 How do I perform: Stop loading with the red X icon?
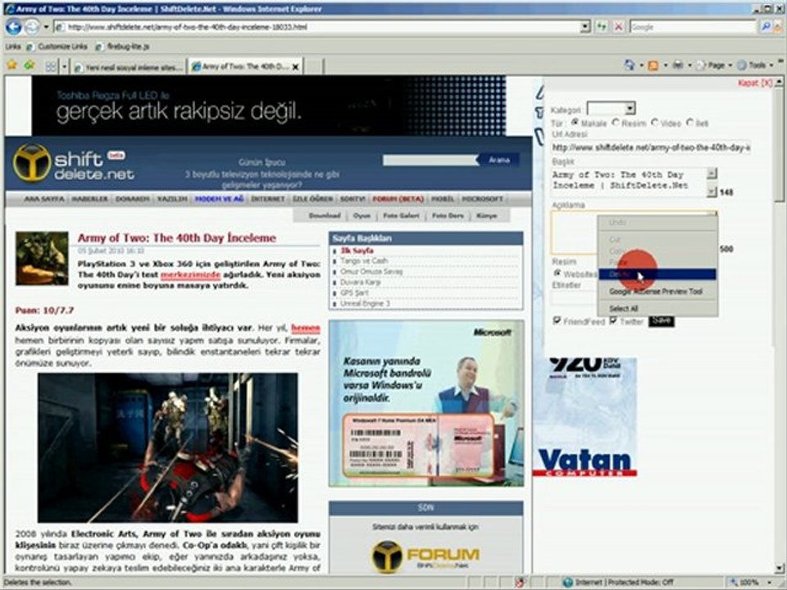tap(619, 27)
